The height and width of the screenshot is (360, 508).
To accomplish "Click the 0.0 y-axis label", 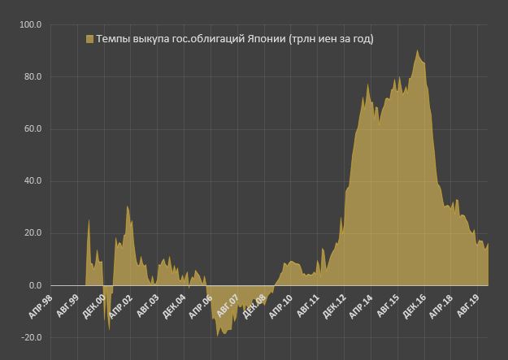I will (x=35, y=285).
